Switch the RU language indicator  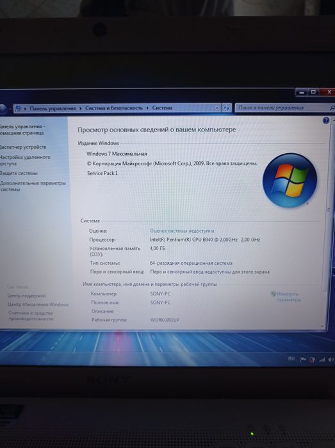point(291,358)
